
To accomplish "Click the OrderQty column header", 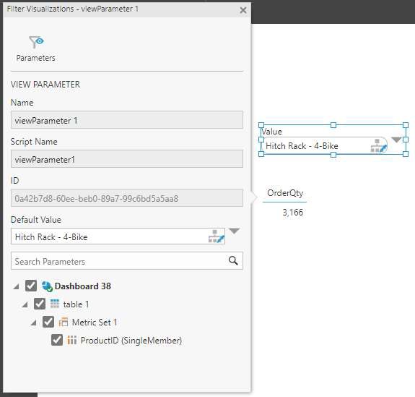I will coord(285,193).
